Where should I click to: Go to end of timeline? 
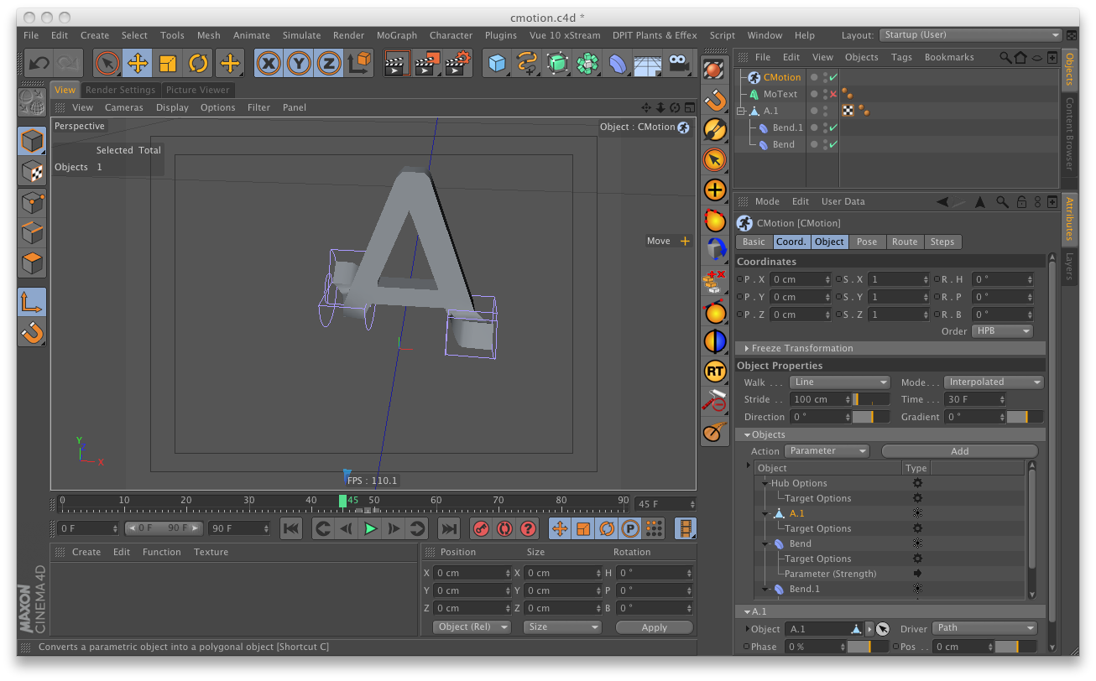tap(449, 528)
